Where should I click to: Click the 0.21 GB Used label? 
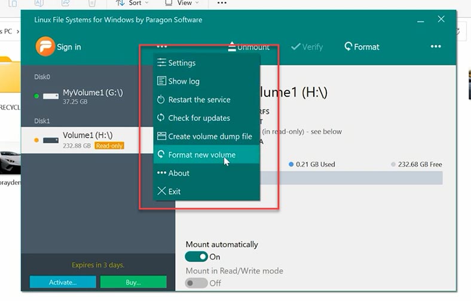click(315, 164)
